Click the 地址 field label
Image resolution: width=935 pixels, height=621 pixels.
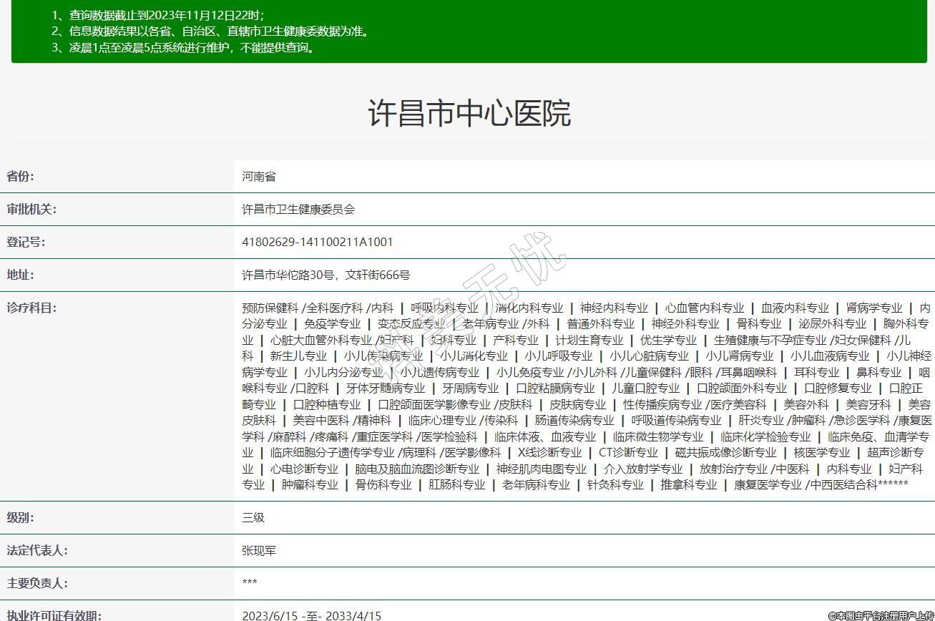(x=21, y=275)
